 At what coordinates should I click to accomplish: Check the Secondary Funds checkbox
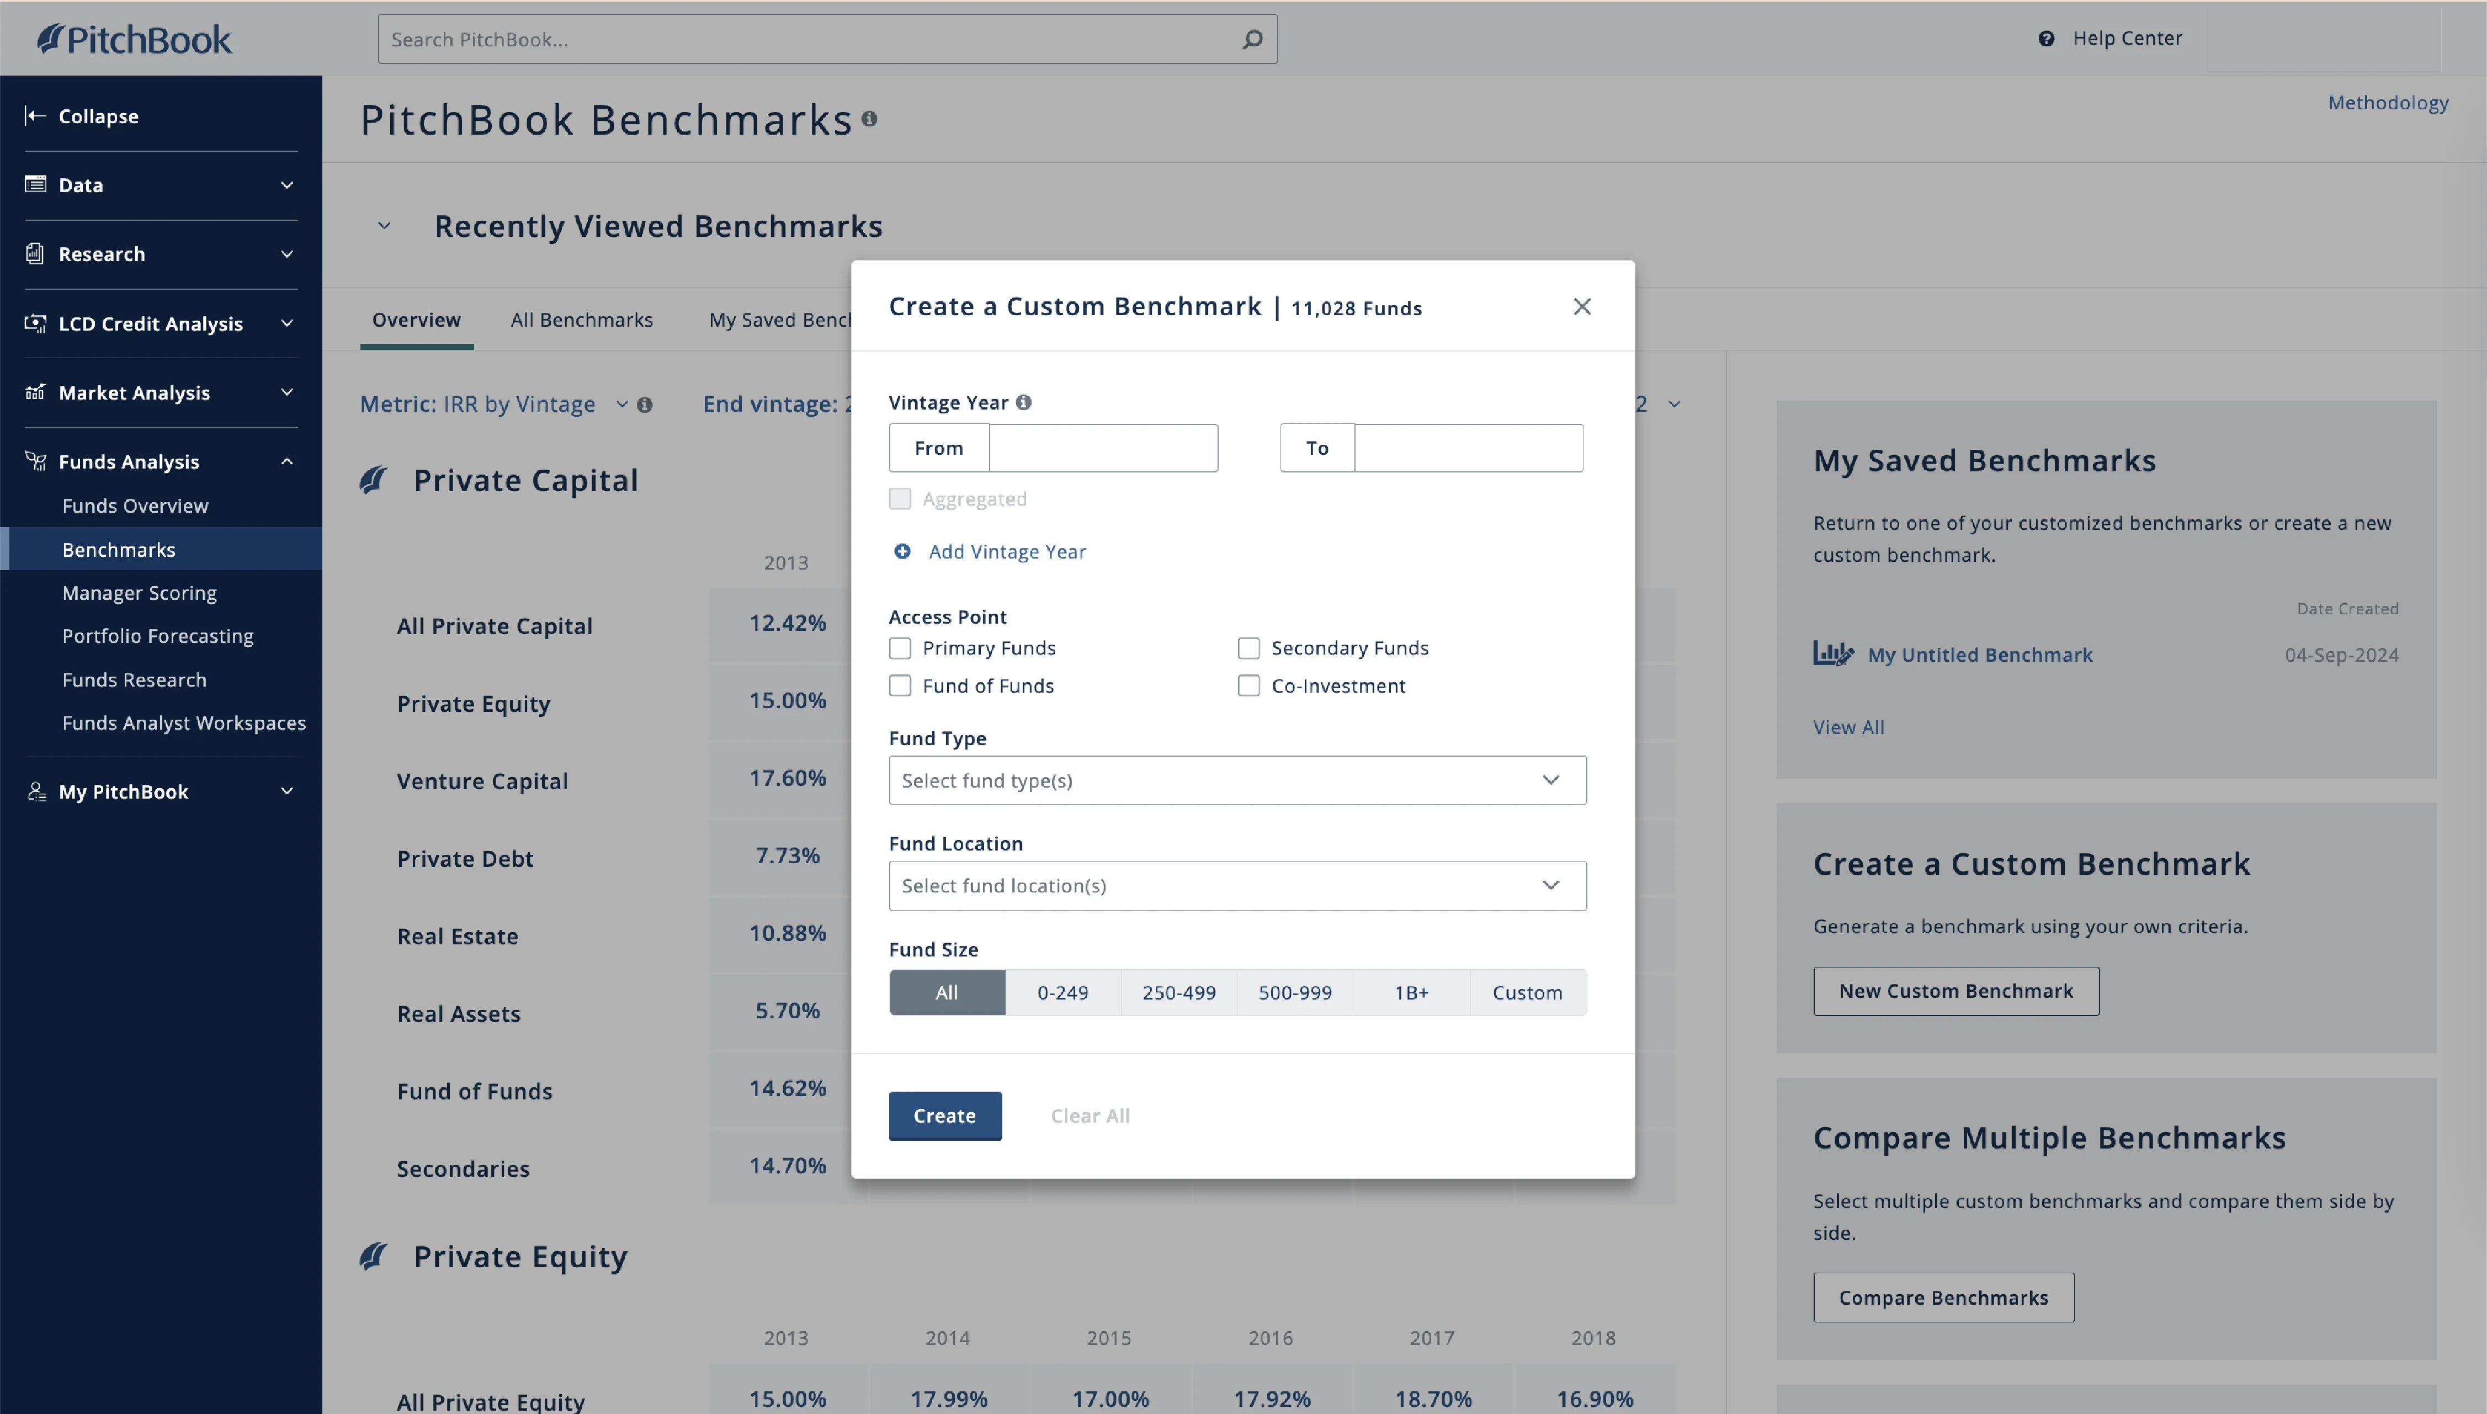[x=1249, y=648]
